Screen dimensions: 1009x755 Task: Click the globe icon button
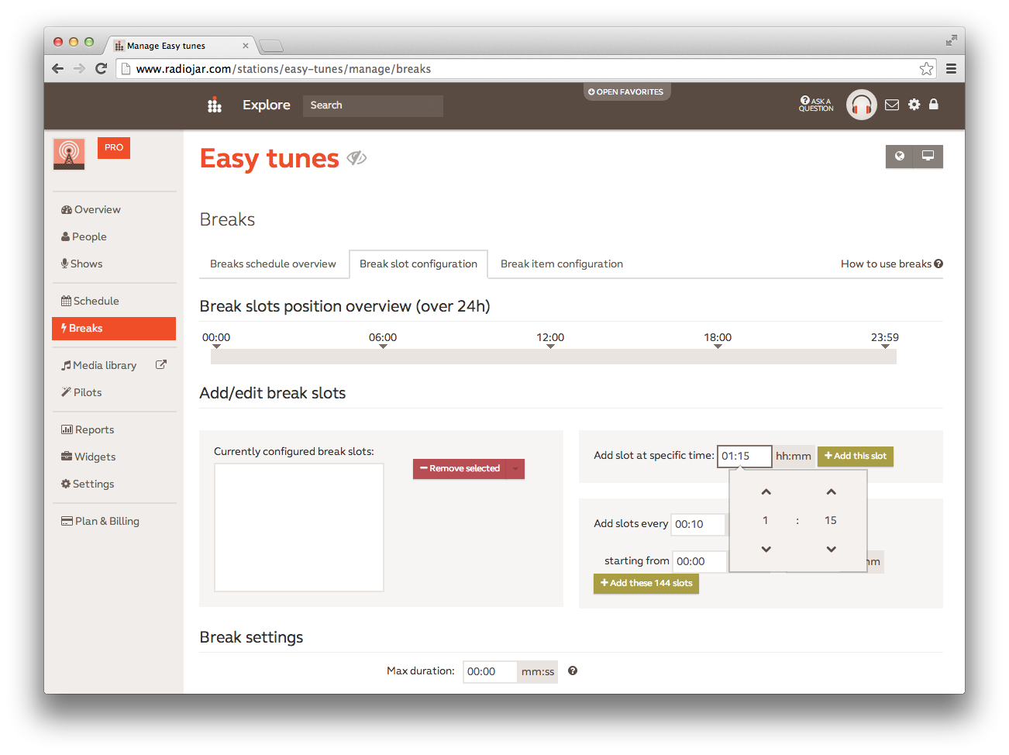(x=900, y=157)
